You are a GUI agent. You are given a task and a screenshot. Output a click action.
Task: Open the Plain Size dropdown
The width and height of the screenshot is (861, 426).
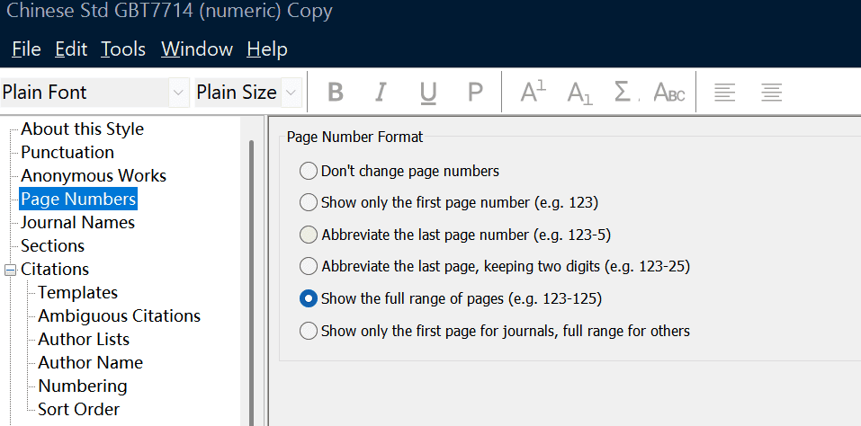point(291,93)
